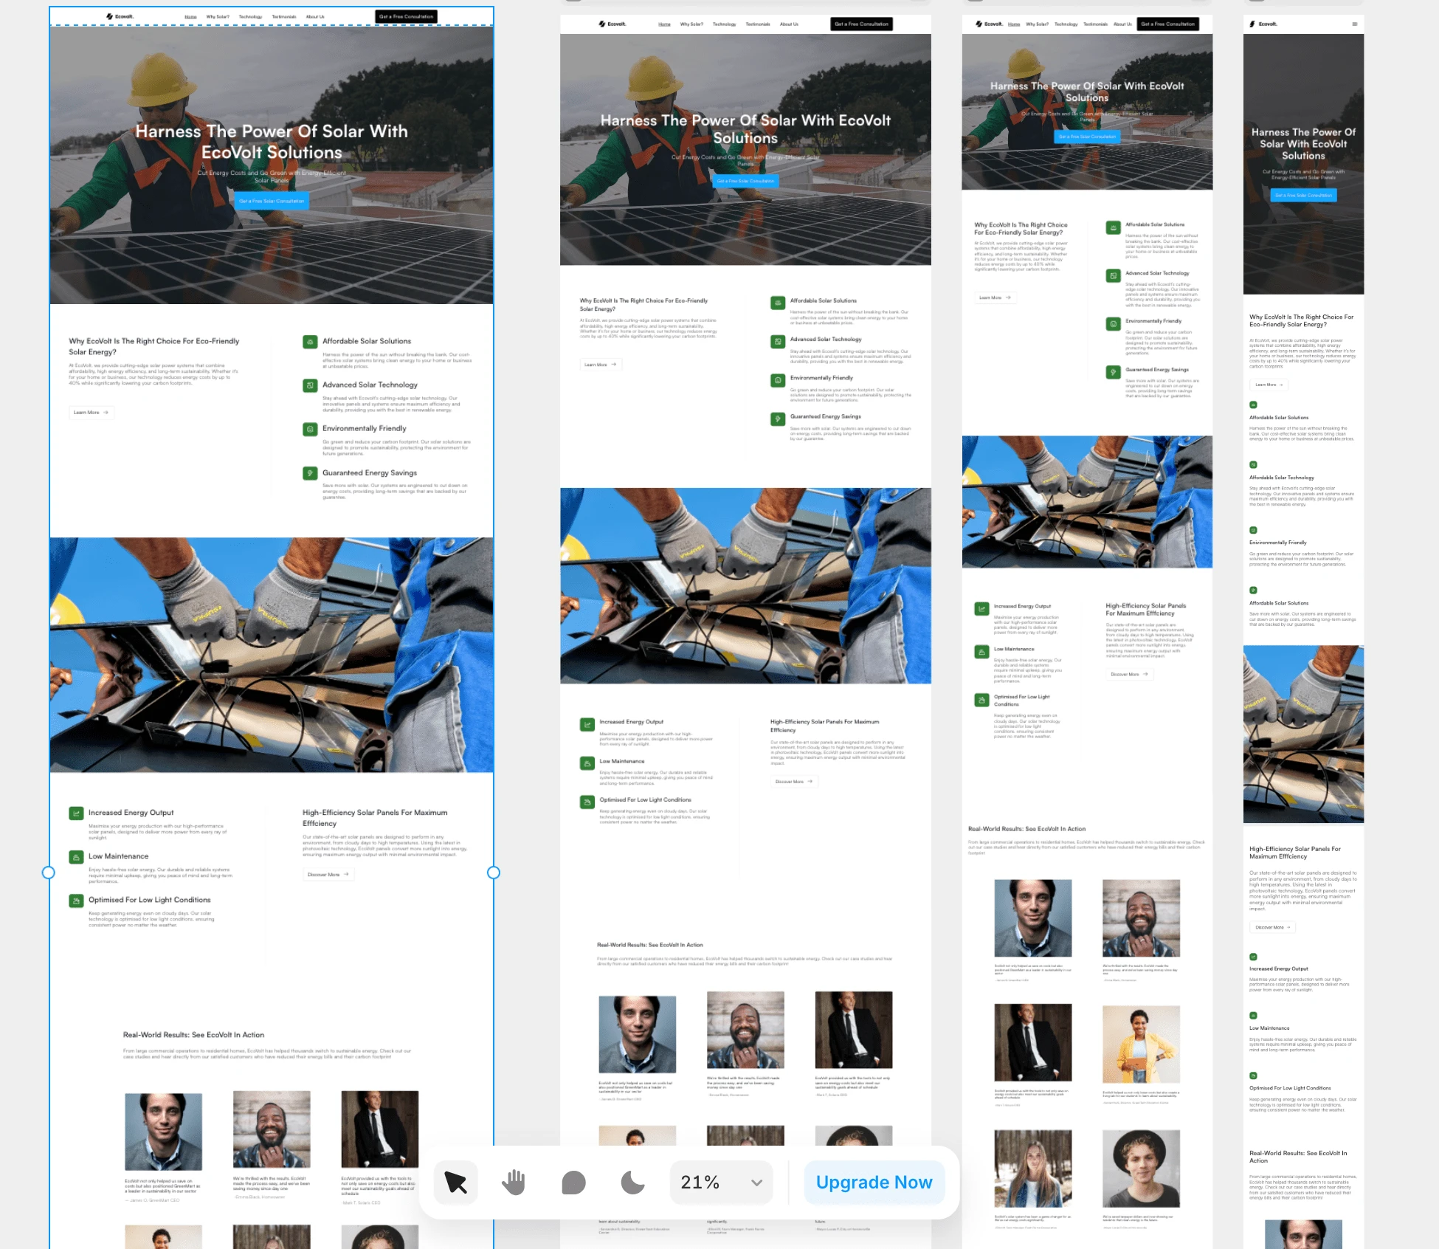Select Increased Energy Output icon in second frame

click(x=587, y=724)
